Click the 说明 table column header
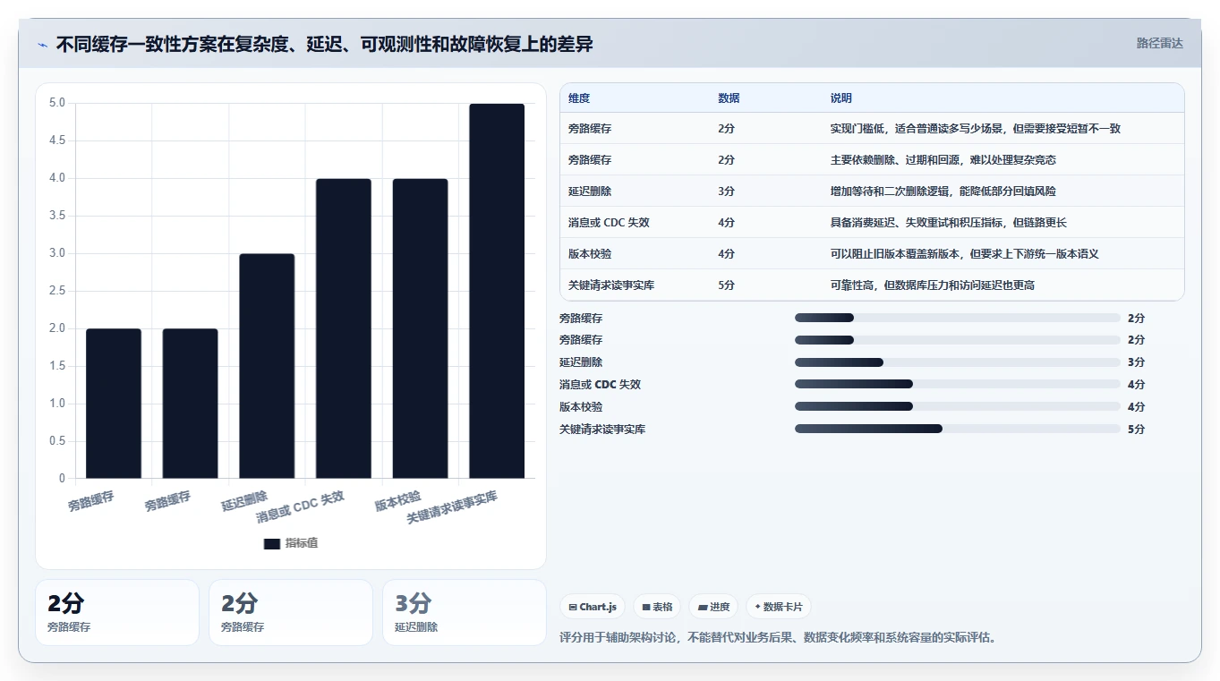This screenshot has height=681, width=1220. (x=841, y=98)
